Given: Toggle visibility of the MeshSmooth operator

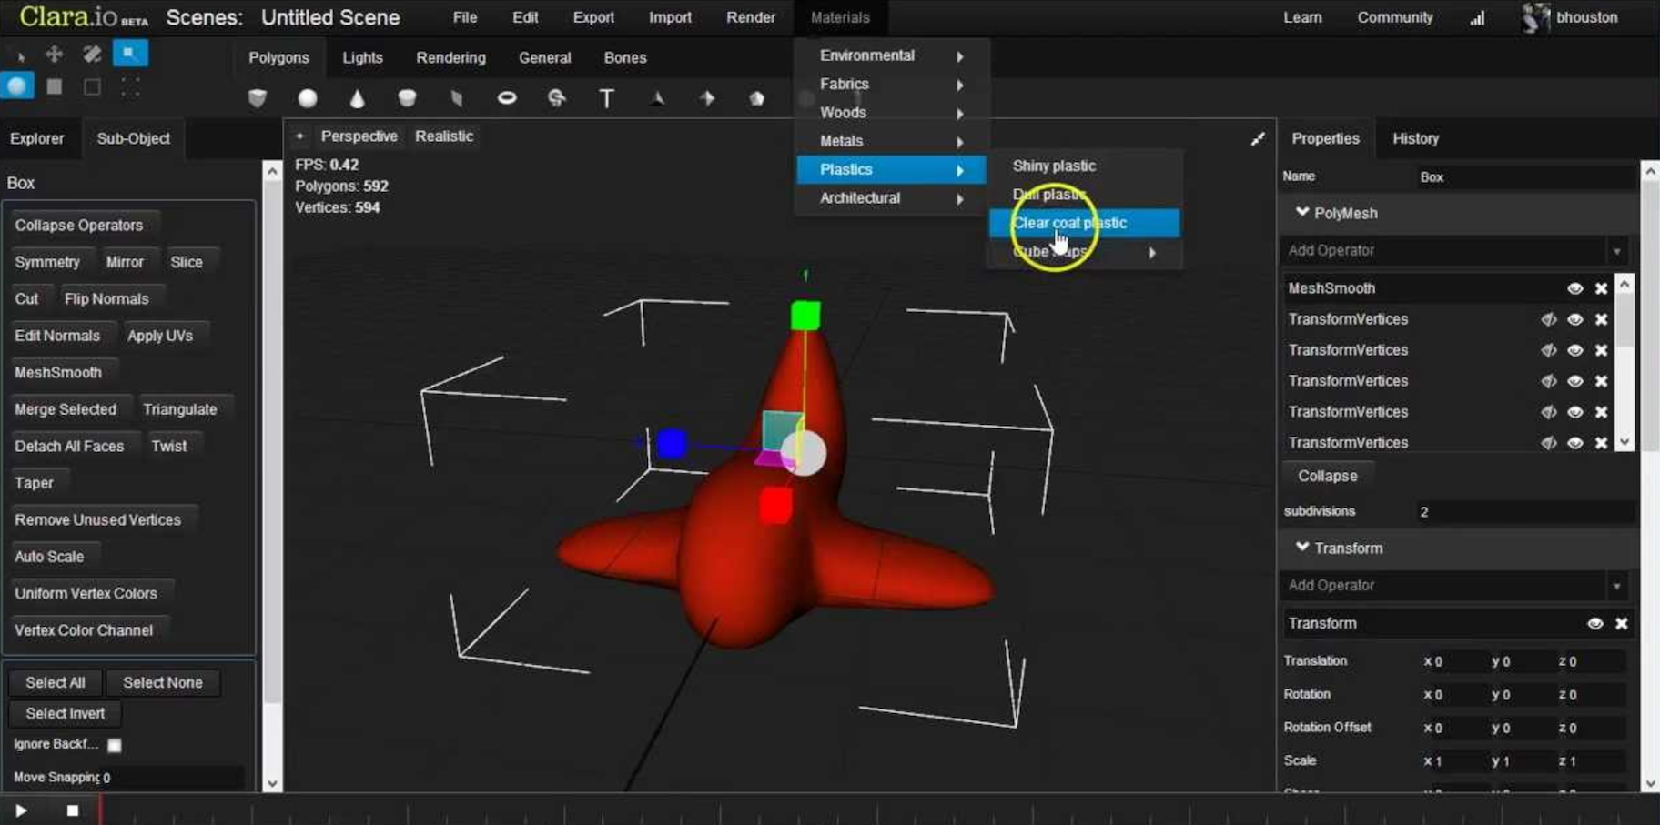Looking at the screenshot, I should (x=1574, y=288).
